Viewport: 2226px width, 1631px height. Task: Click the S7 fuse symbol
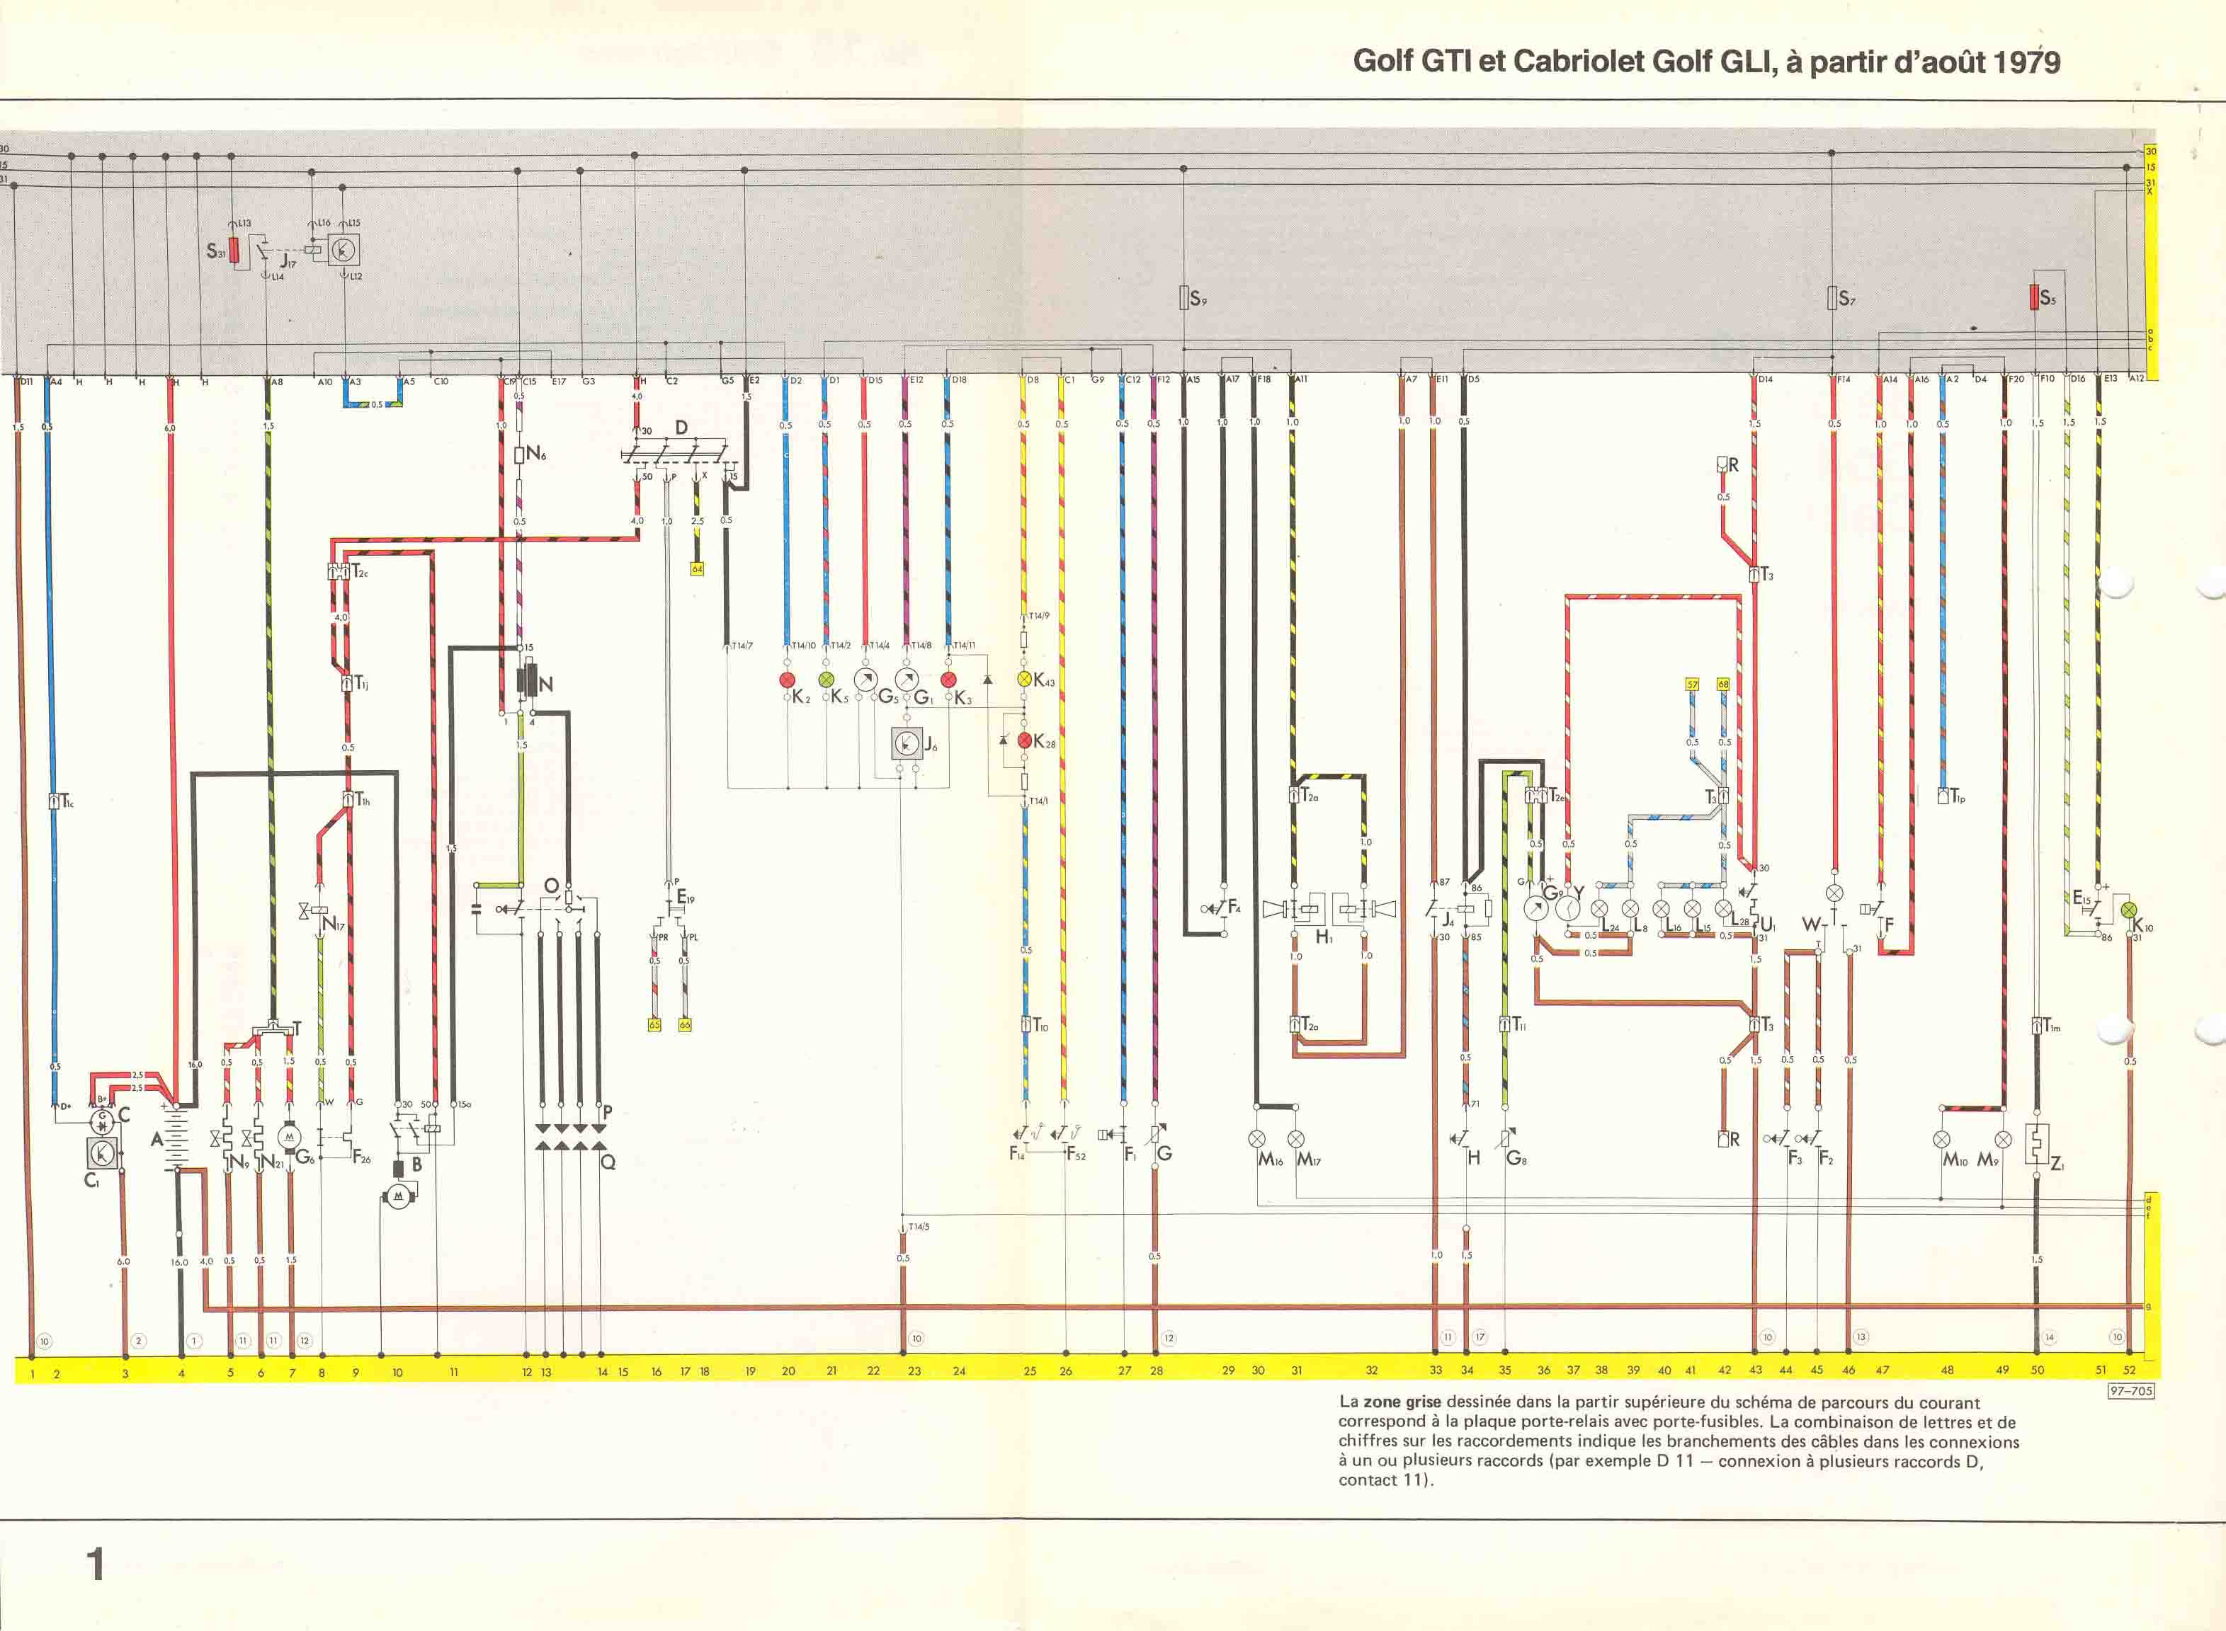[x=1831, y=297]
